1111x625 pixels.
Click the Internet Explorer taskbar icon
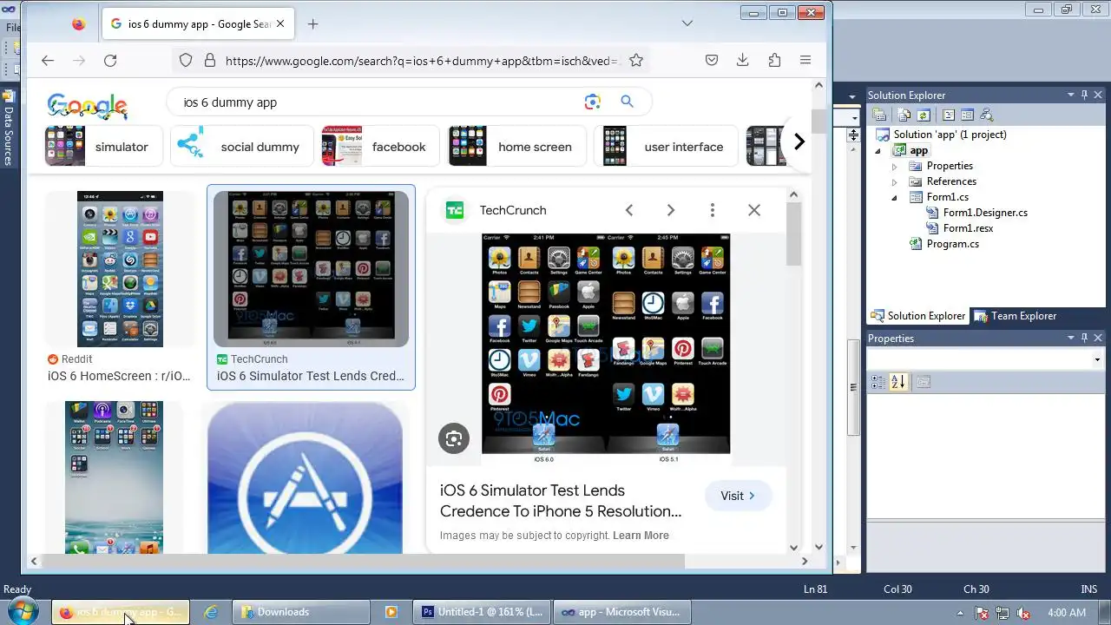(211, 612)
